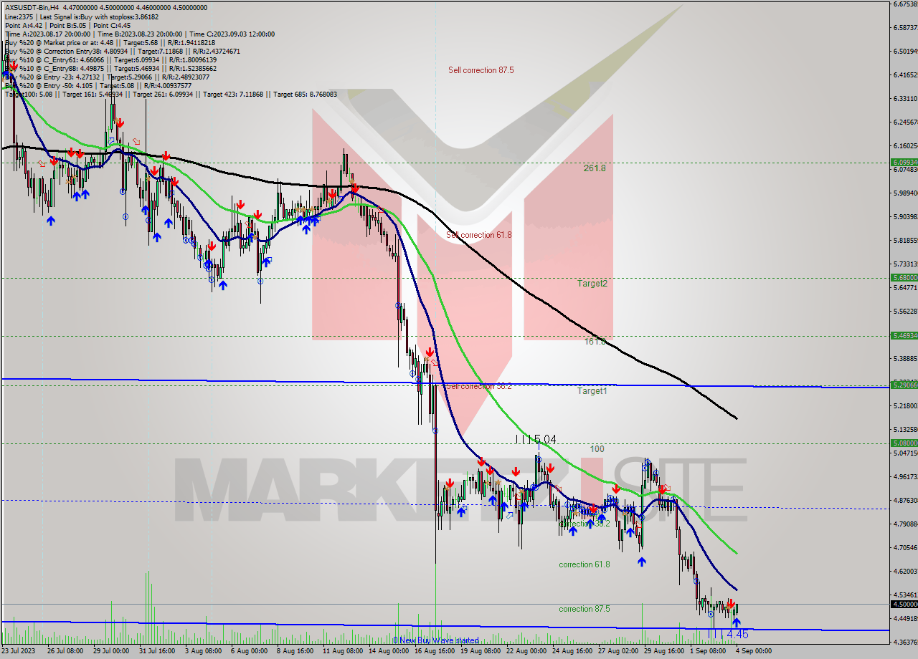Image resolution: width=918 pixels, height=659 pixels.
Task: Click the green 'correction 38.2' label
Action: click(585, 524)
